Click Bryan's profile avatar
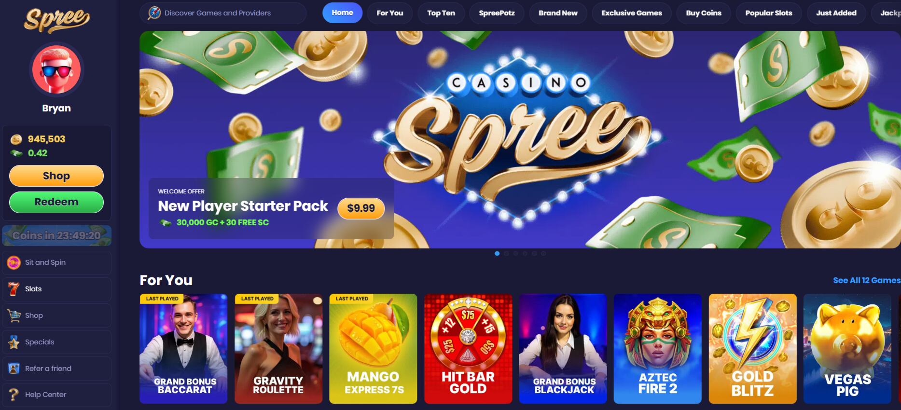This screenshot has height=410, width=901. pos(56,69)
